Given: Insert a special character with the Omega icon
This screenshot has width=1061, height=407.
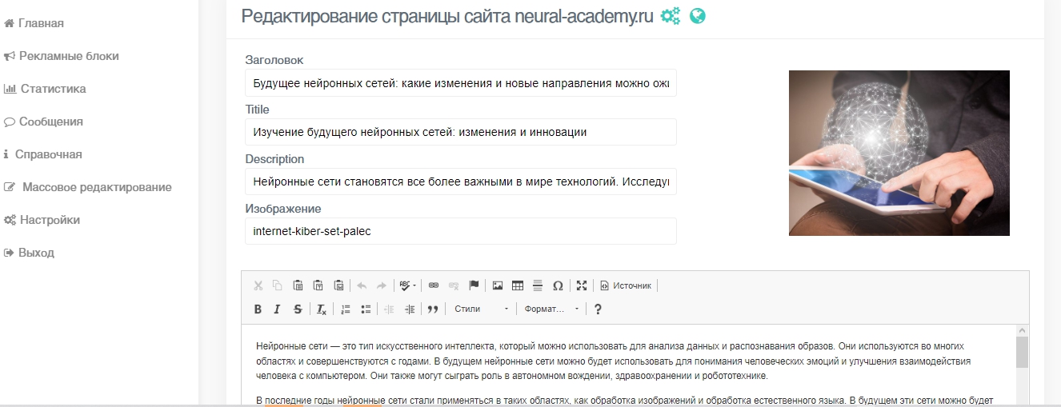Looking at the screenshot, I should click(558, 285).
